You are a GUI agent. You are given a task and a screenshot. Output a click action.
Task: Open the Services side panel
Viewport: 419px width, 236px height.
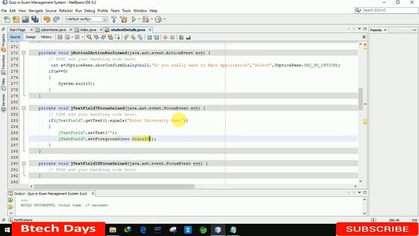(x=3, y=103)
